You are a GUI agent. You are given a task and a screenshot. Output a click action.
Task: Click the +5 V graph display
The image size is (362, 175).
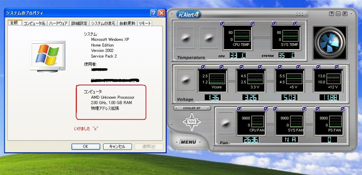pyautogui.click(x=289, y=80)
